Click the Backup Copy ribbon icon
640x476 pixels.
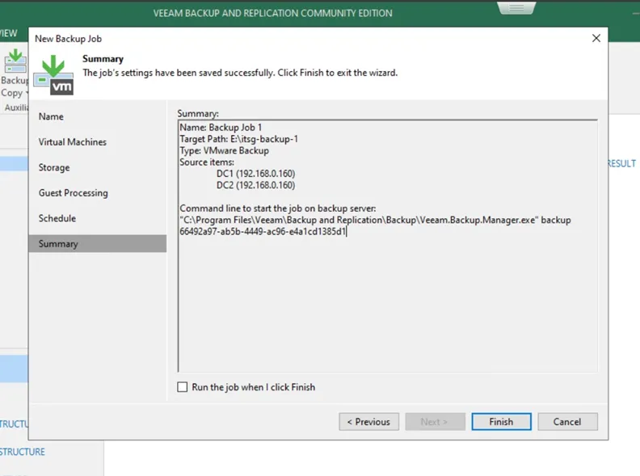coord(14,63)
